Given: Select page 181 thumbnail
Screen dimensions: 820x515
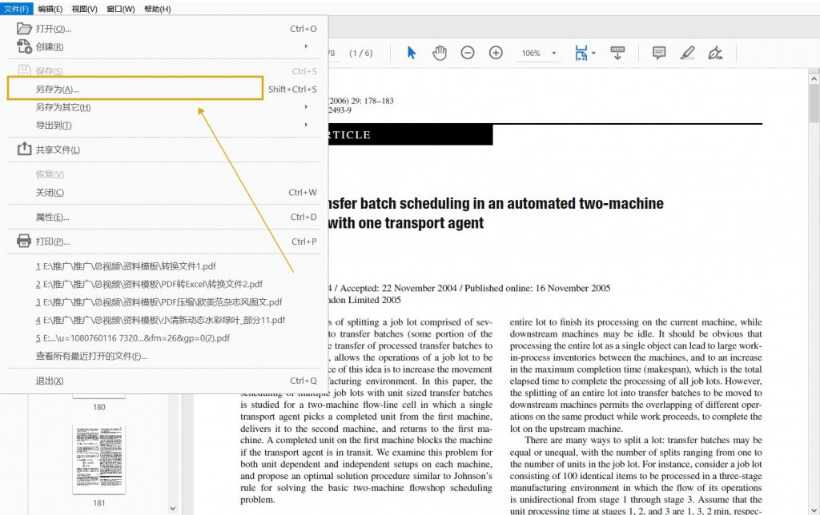Looking at the screenshot, I should point(98,460).
